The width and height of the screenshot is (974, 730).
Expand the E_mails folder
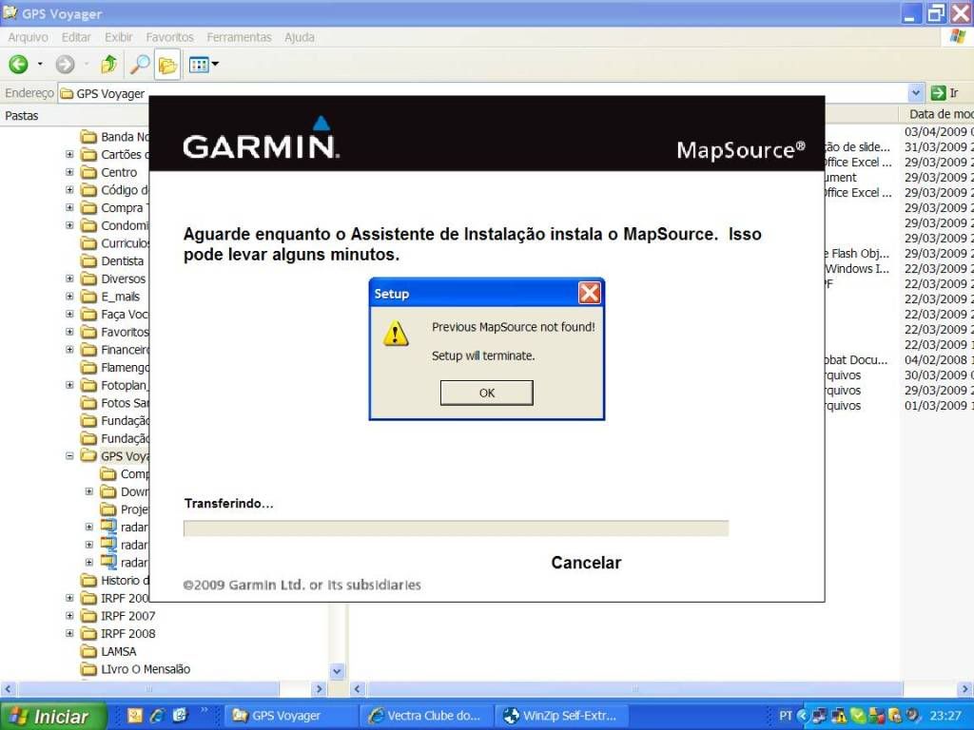69,297
